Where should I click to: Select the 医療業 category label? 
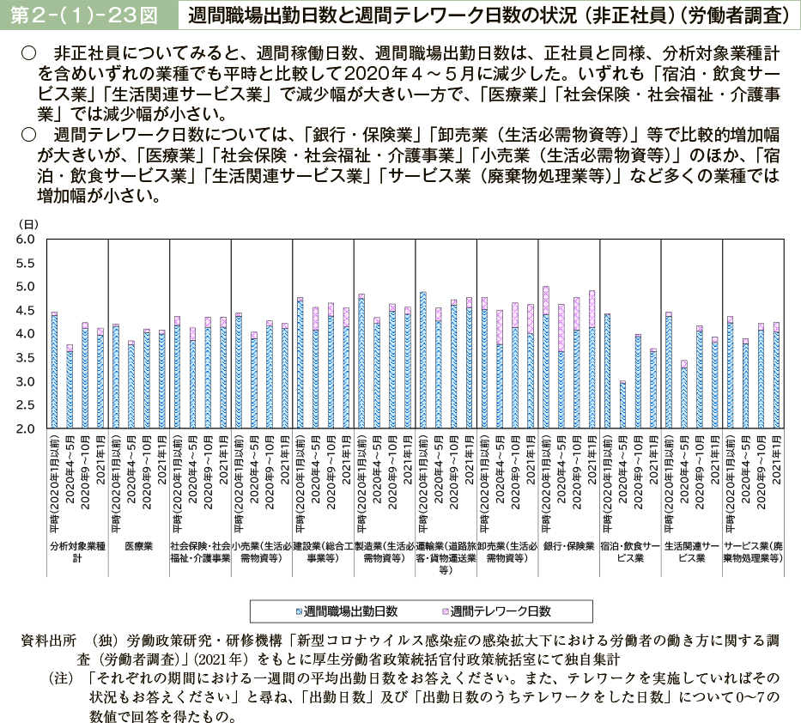pyautogui.click(x=138, y=546)
